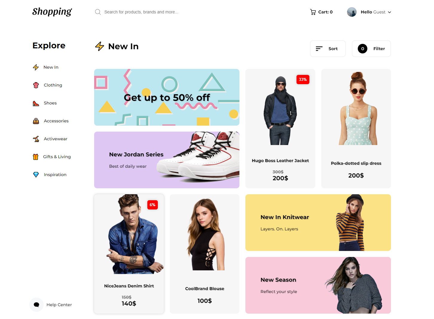Click the Help Center chat bubble icon
Viewport: 434px width, 319px height.
(x=36, y=305)
